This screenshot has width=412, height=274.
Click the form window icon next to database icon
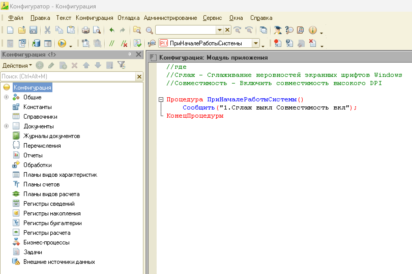tap(48, 44)
